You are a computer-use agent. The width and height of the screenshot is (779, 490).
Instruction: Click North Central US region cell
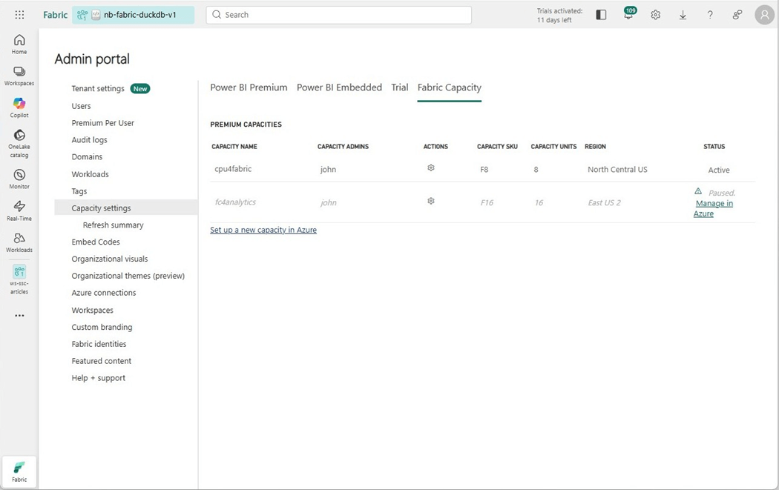(x=617, y=169)
